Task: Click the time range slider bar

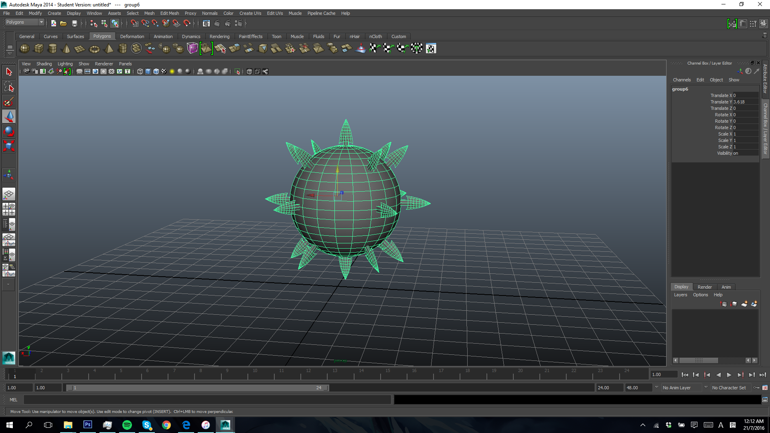Action: (x=197, y=388)
